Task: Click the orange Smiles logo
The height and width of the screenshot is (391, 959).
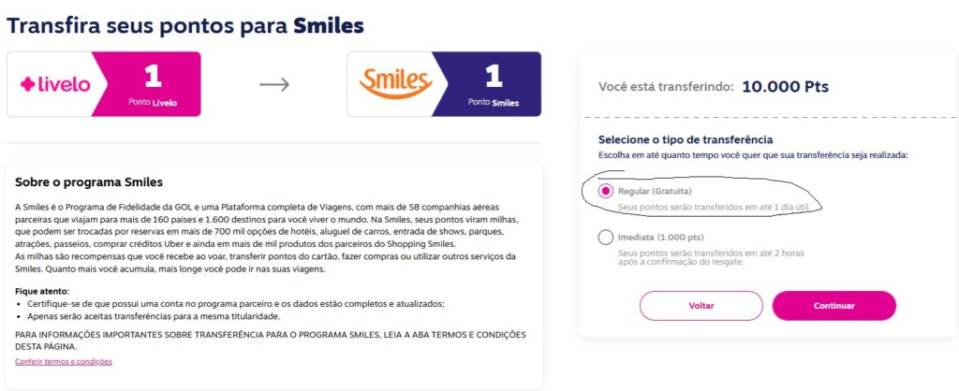Action: point(396,83)
